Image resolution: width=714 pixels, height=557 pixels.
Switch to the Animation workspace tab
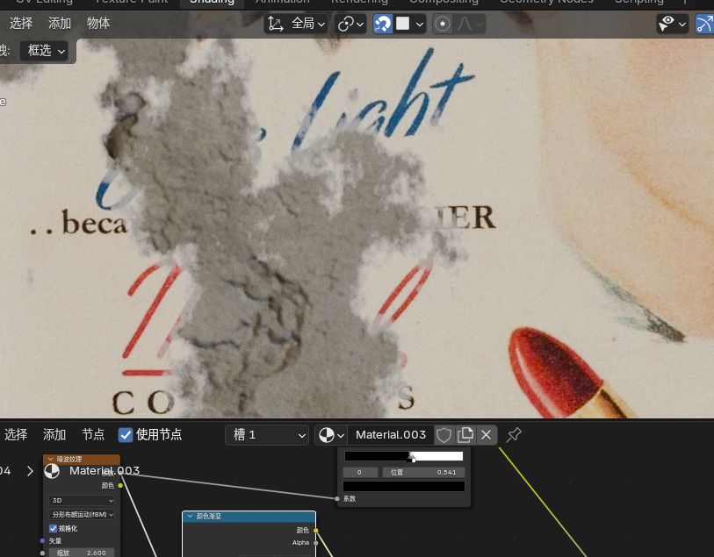pyautogui.click(x=282, y=2)
